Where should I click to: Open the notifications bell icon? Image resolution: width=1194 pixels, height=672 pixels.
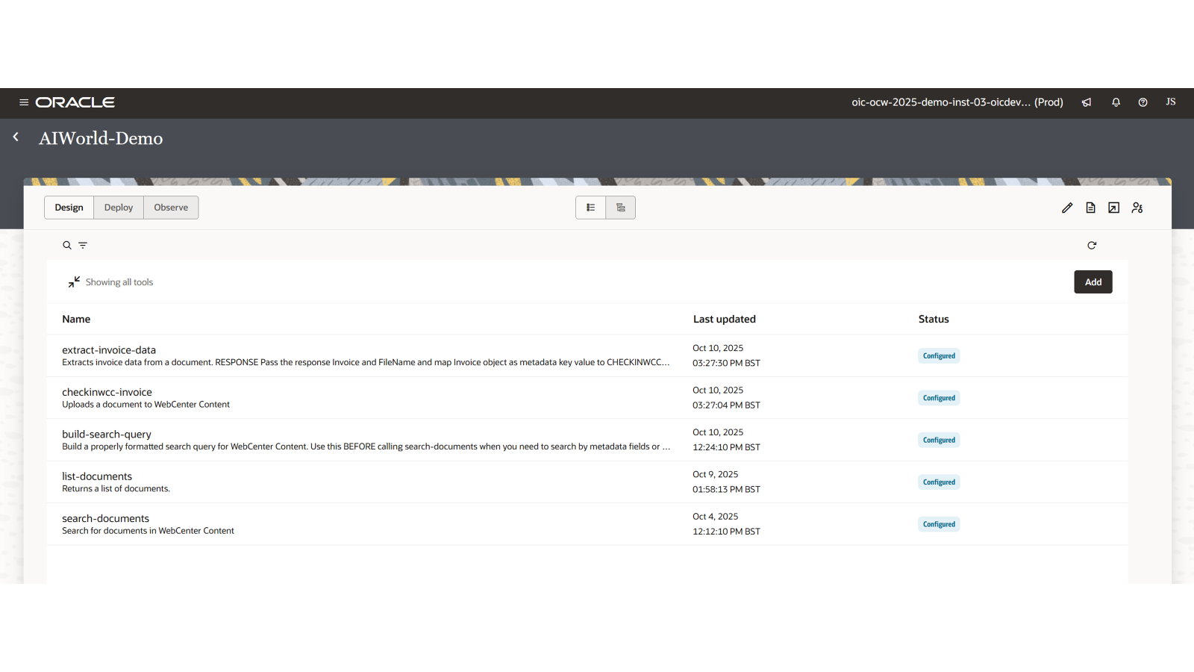point(1115,102)
